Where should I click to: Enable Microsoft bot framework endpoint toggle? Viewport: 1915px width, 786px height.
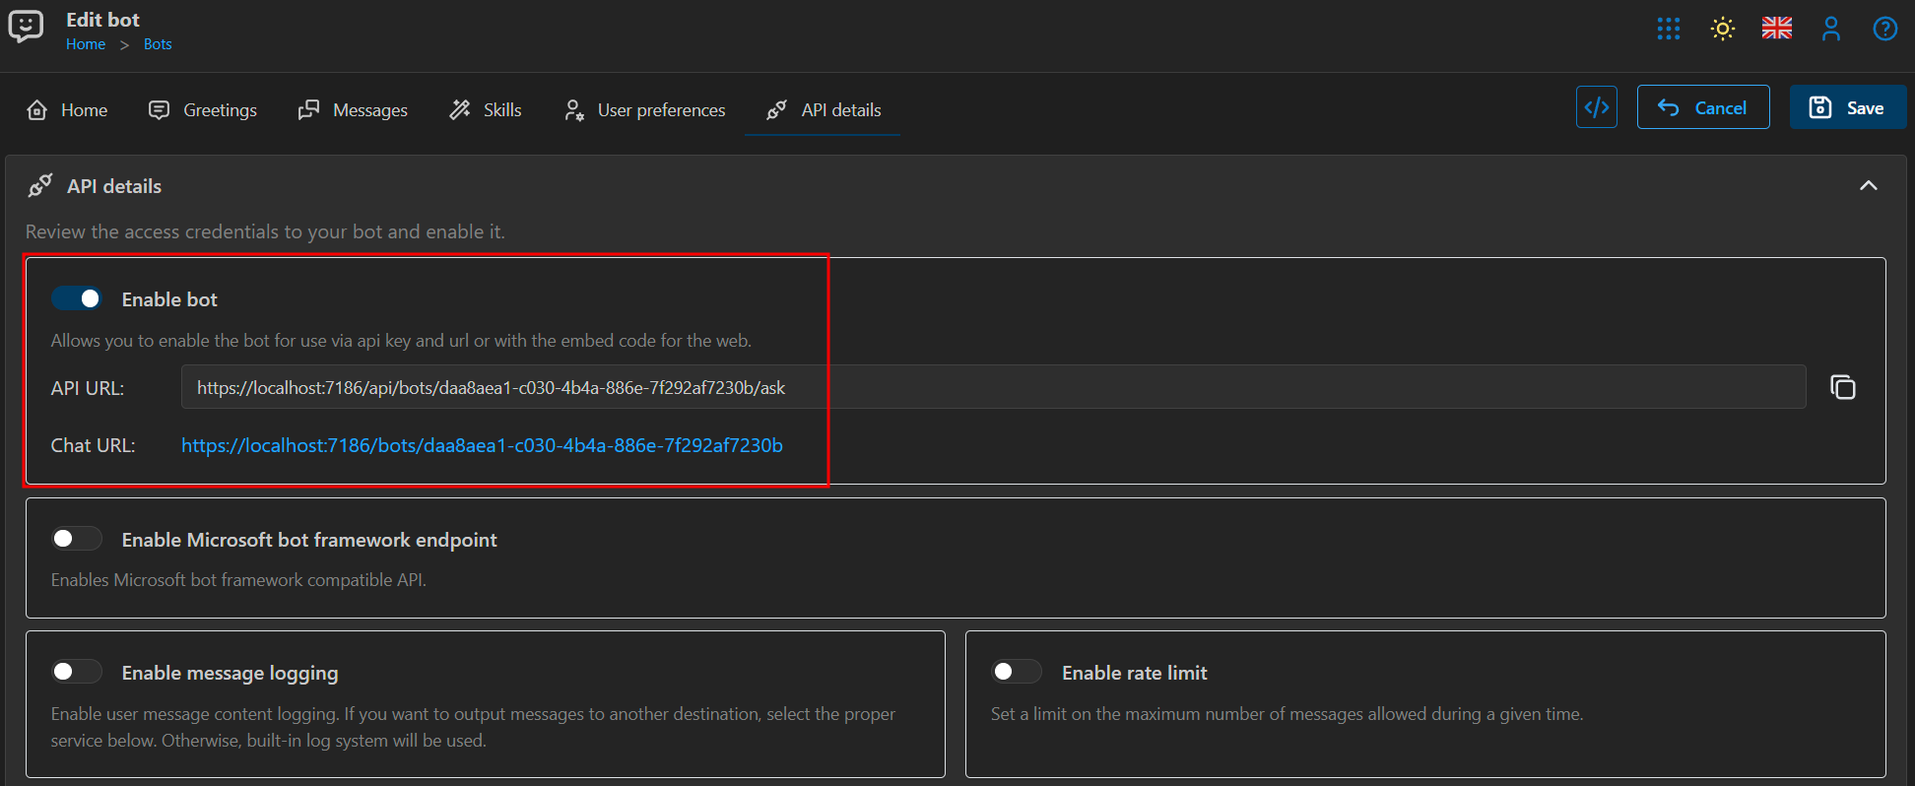tap(77, 538)
